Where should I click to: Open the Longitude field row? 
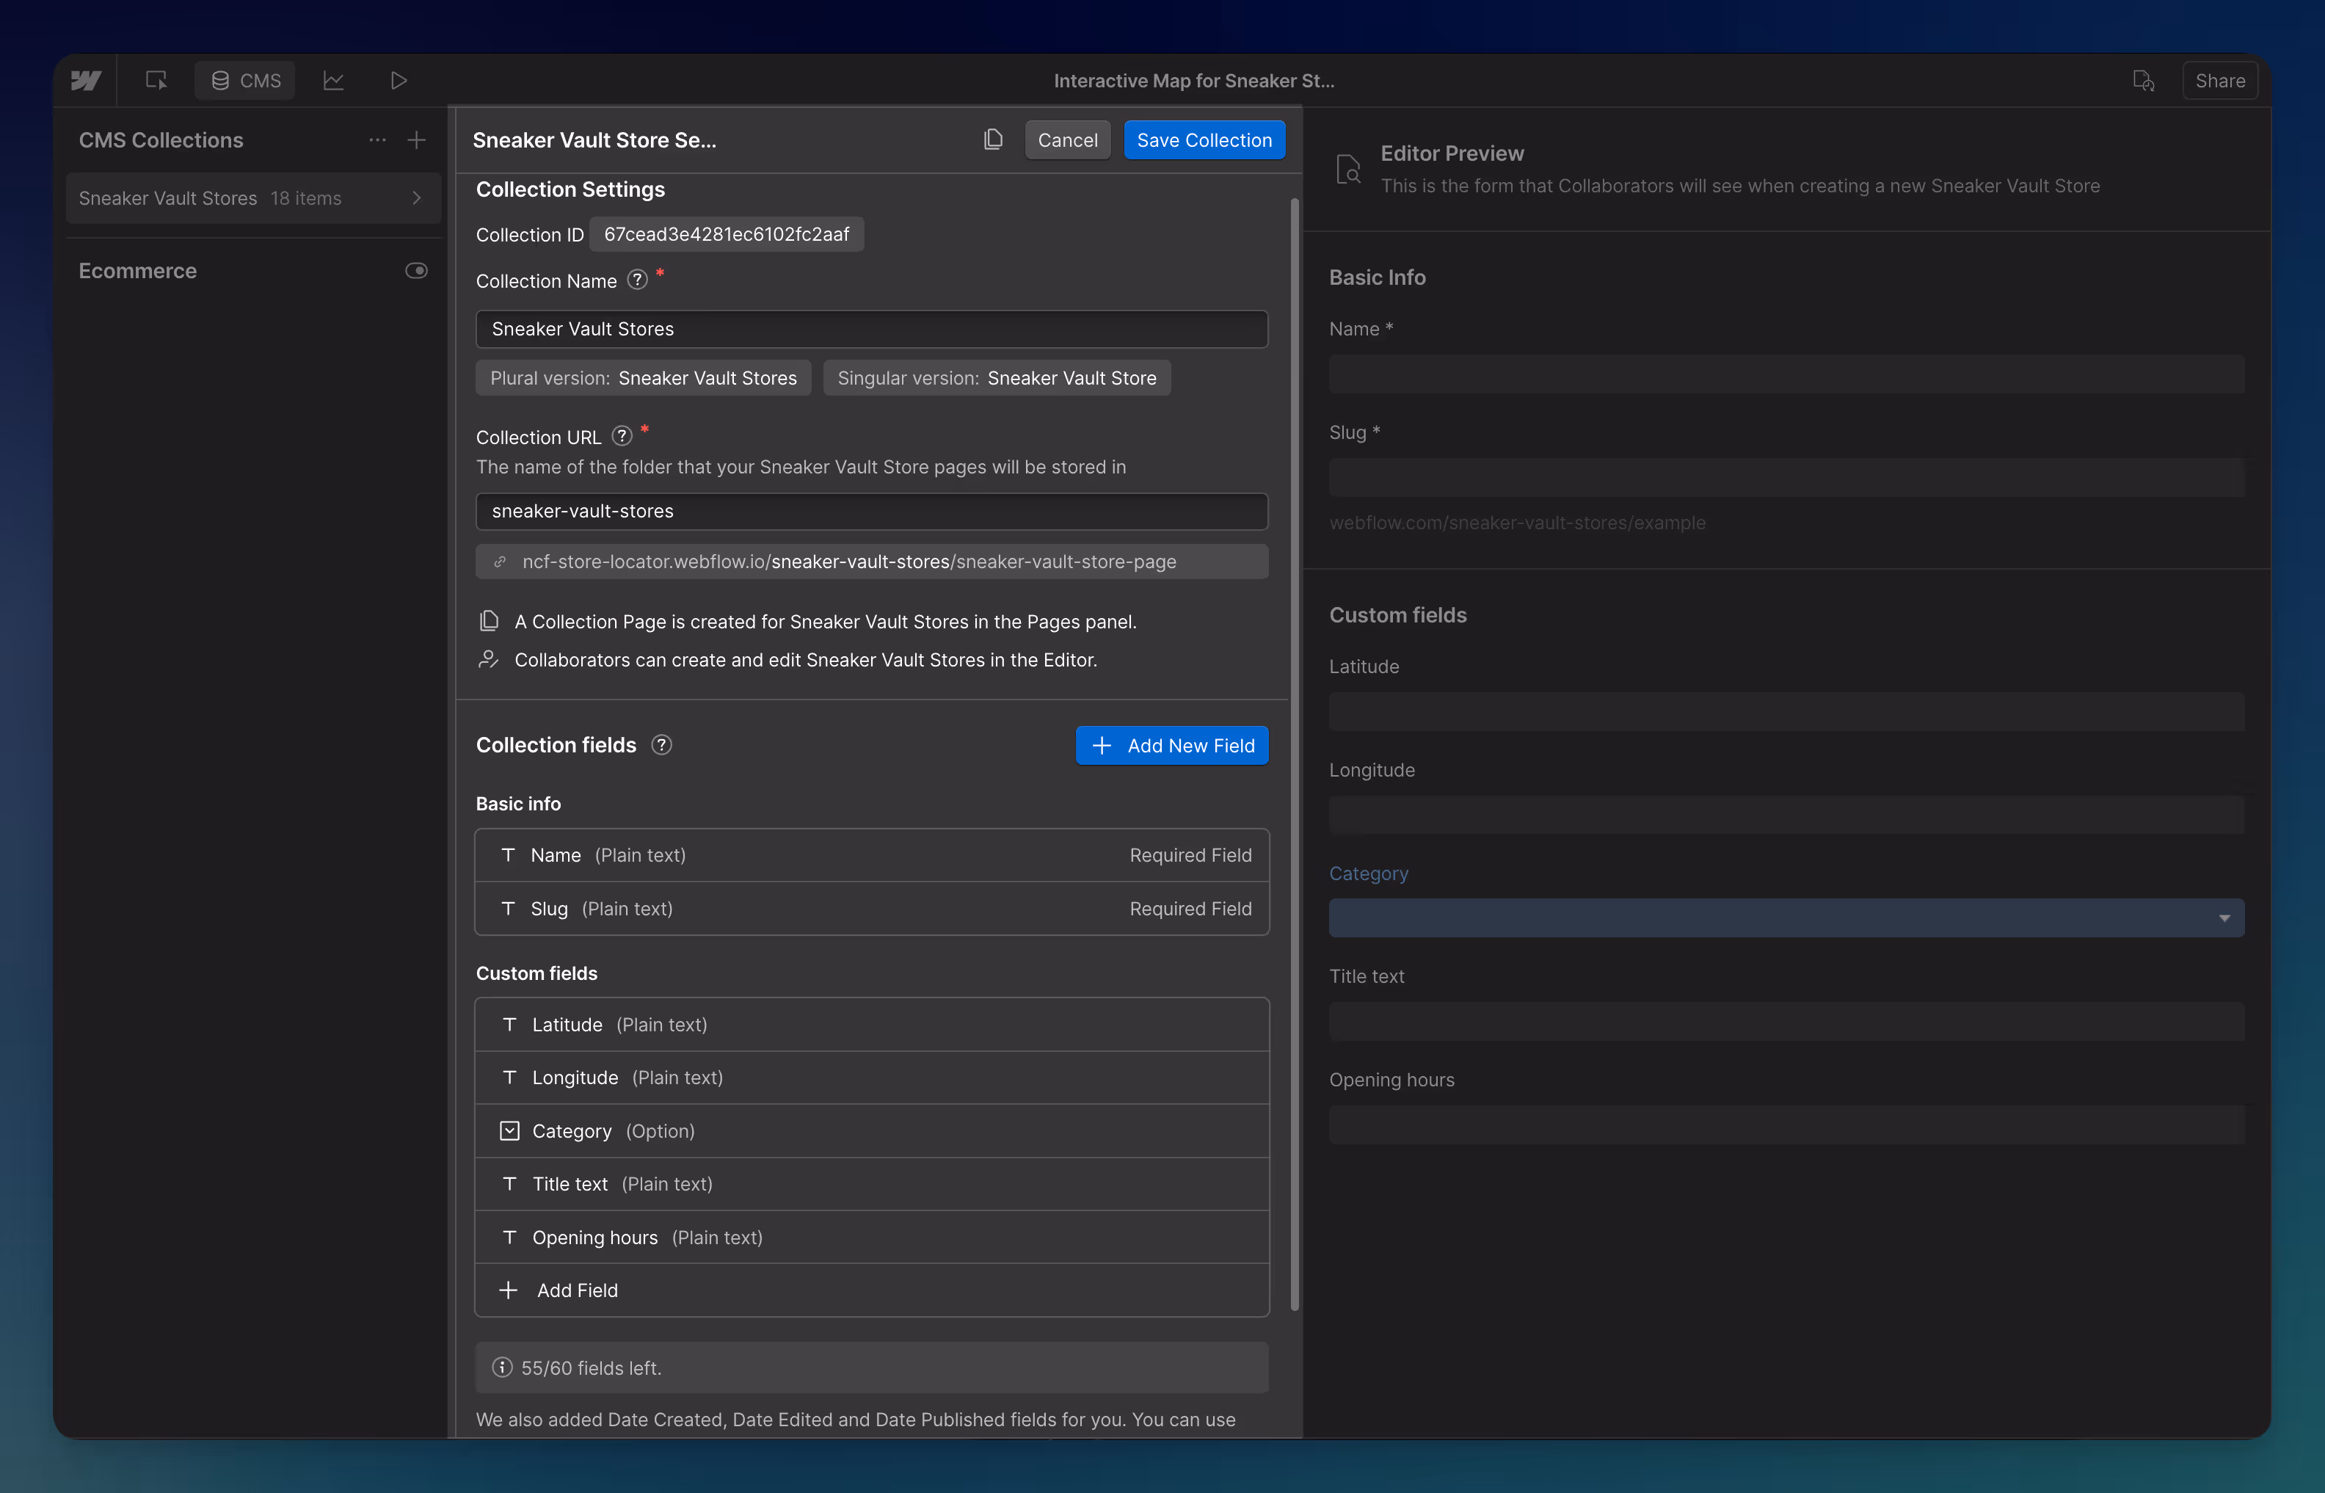point(871,1077)
